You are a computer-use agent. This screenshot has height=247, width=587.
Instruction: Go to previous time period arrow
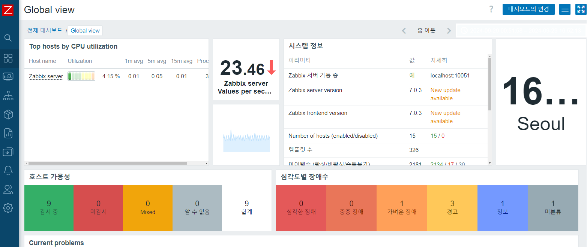[x=404, y=31]
